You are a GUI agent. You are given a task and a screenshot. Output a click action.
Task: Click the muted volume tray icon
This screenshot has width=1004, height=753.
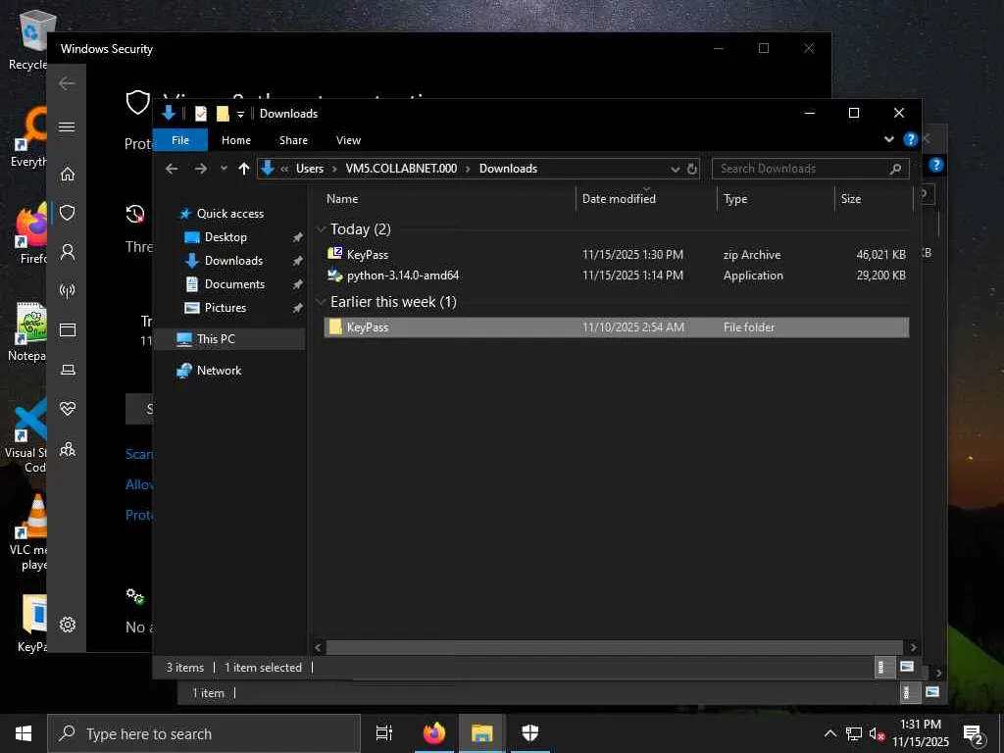pyautogui.click(x=877, y=733)
